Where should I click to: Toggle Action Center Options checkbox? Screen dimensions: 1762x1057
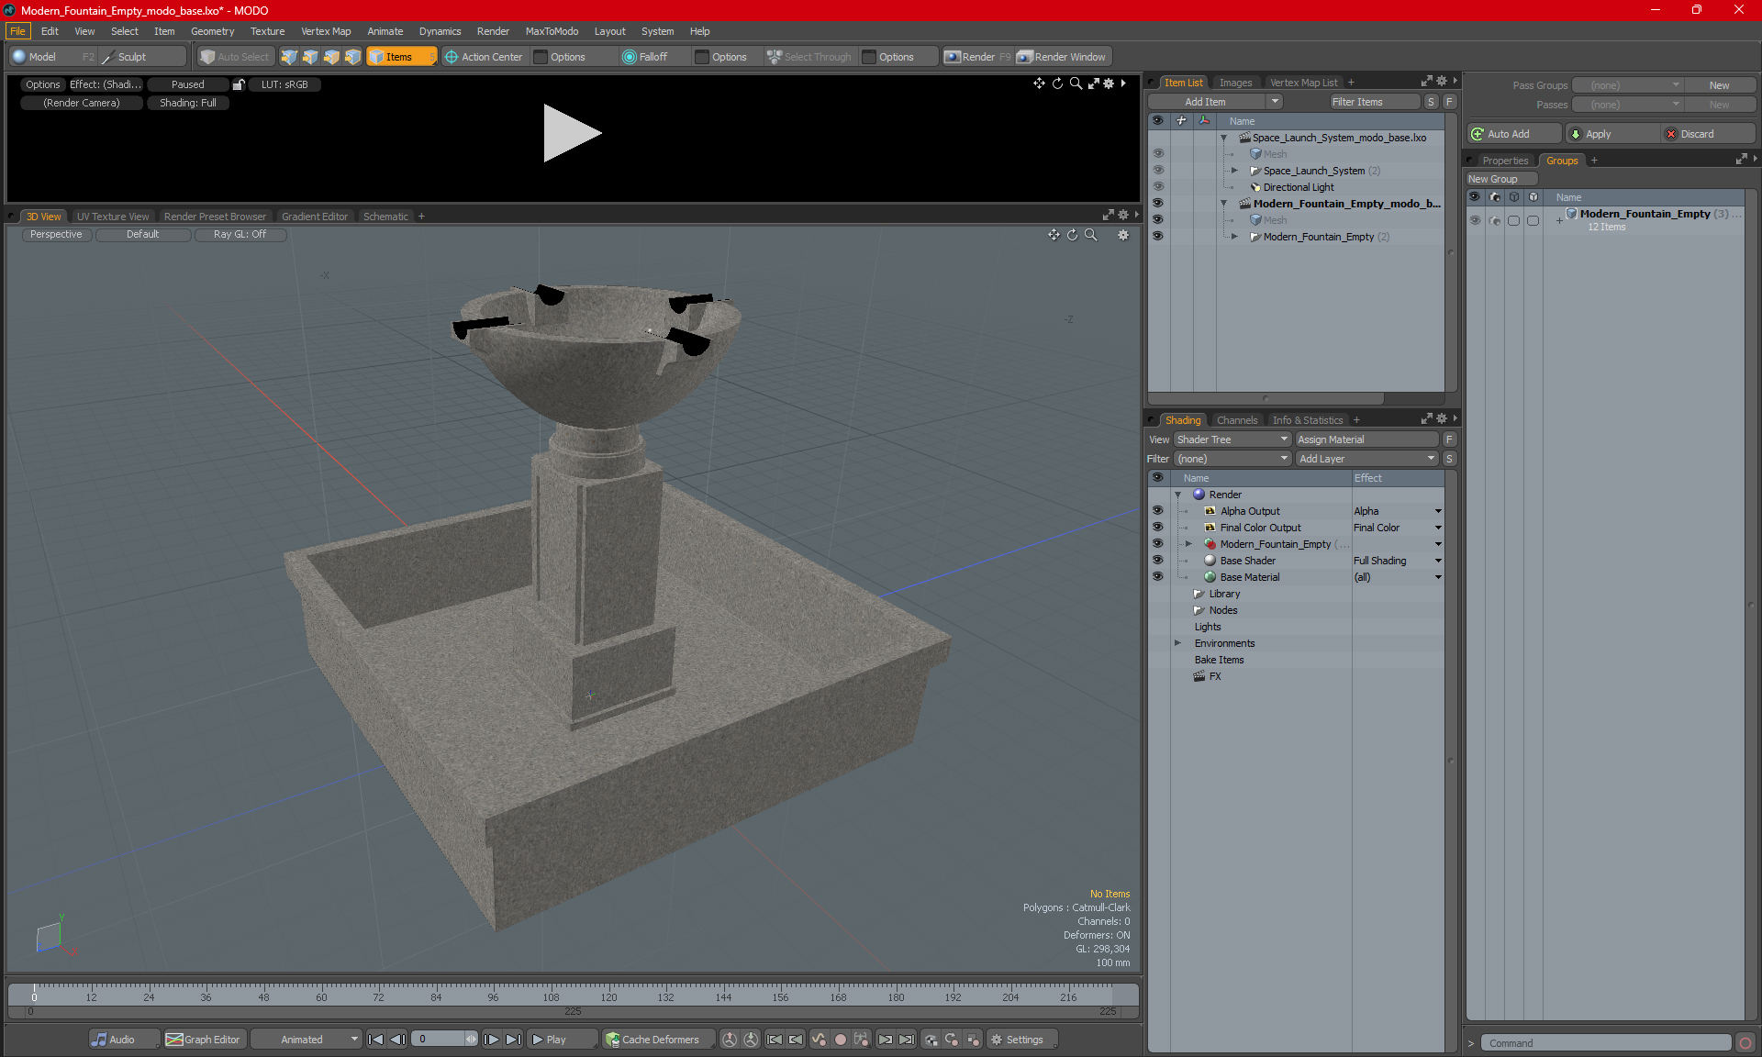point(541,57)
